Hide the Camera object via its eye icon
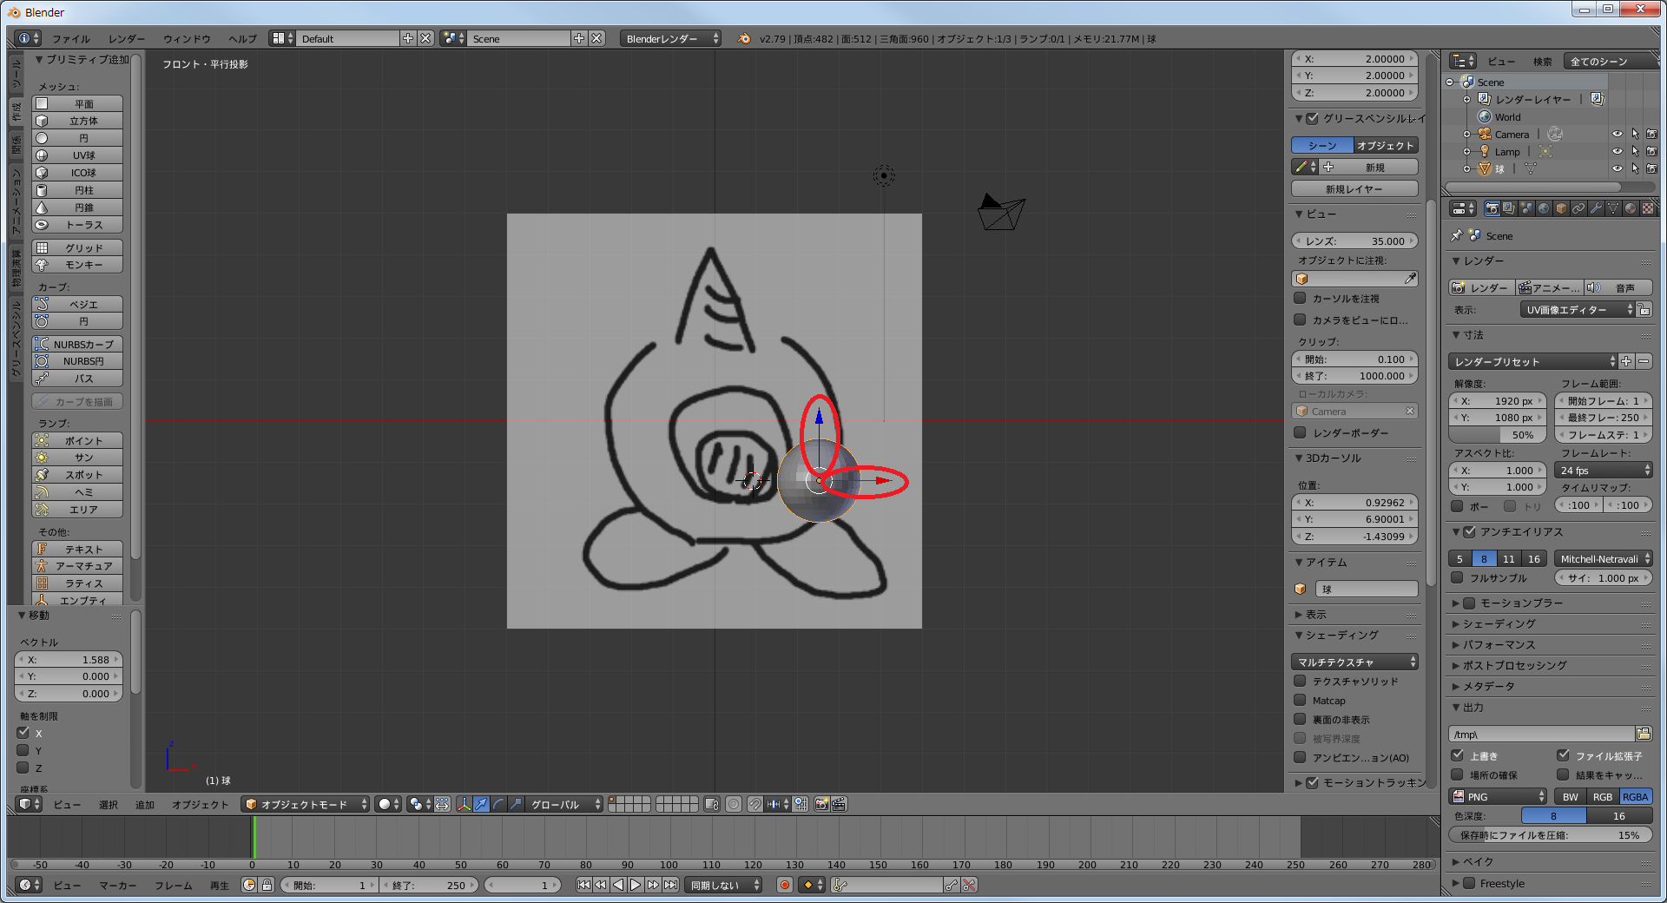Viewport: 1667px width, 903px height. click(x=1618, y=135)
